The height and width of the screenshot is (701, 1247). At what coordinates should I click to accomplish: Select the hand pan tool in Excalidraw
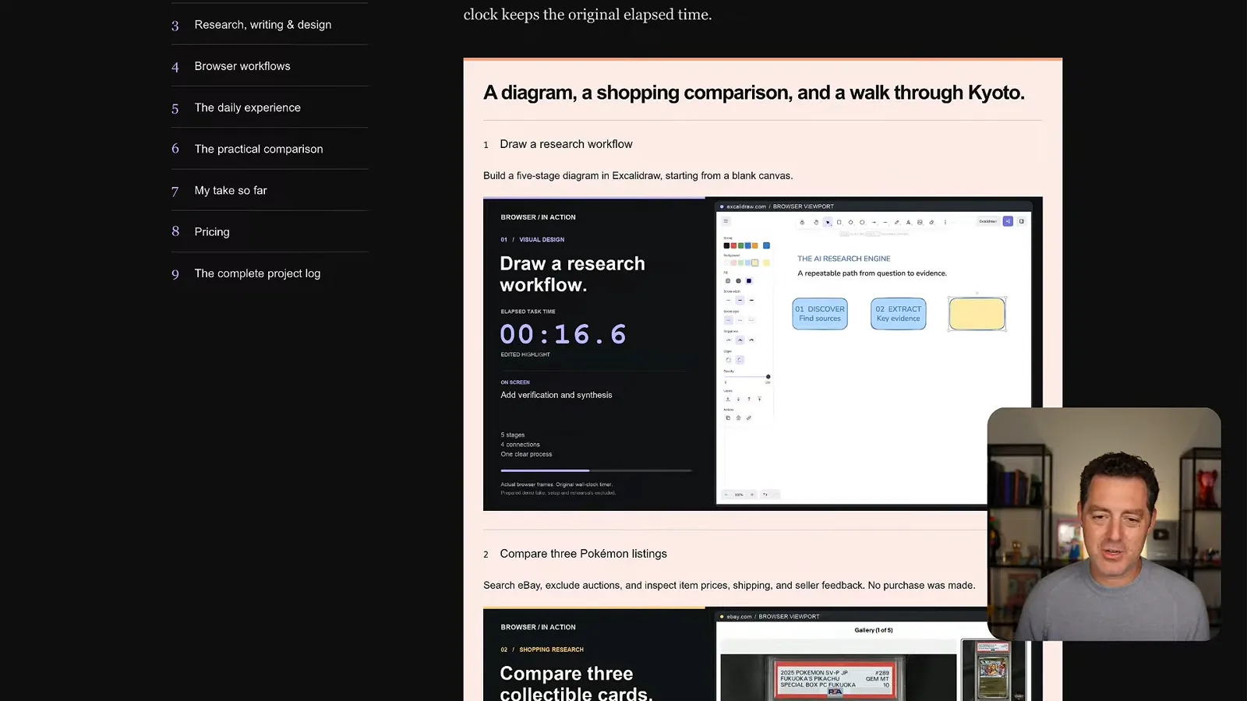[x=816, y=222]
